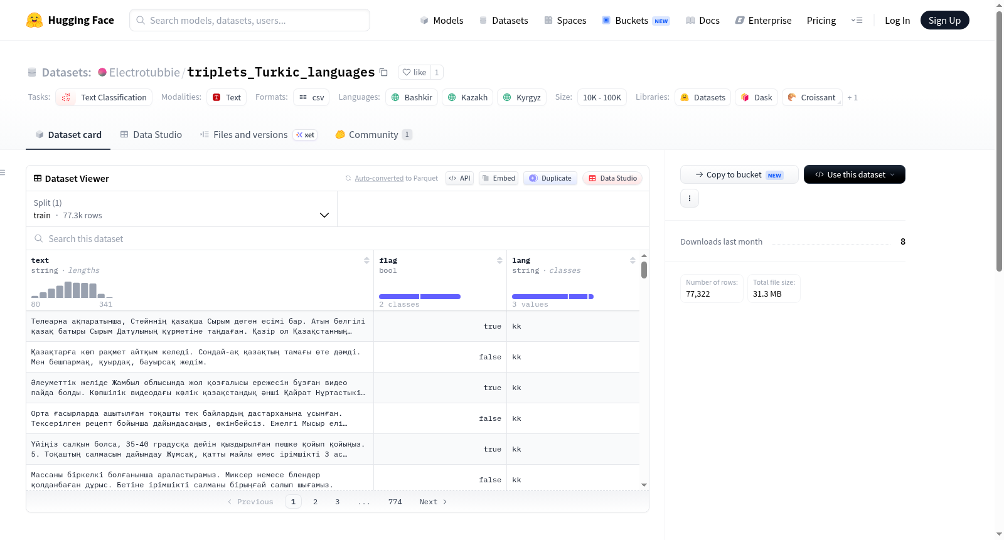Jump to page 774

click(395, 502)
